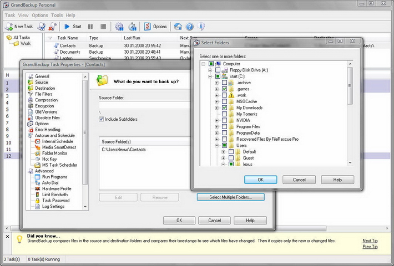Click the info speech bubble toolbar icon
Screen dimensions: 394x266
click(x=201, y=26)
